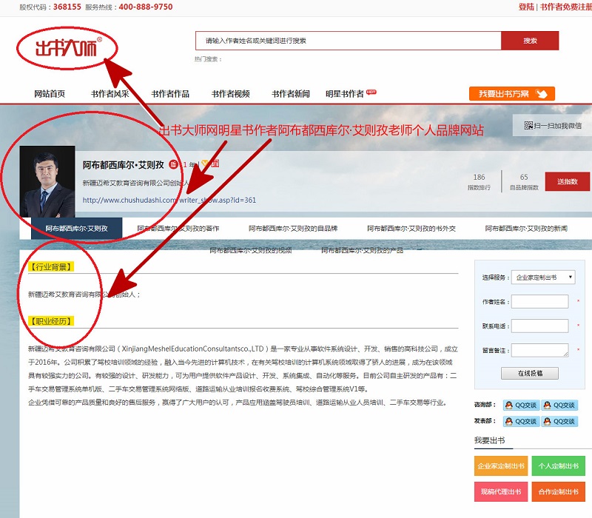Click the green 个人定制出书 tile
This screenshot has height=518, width=592.
pyautogui.click(x=558, y=466)
